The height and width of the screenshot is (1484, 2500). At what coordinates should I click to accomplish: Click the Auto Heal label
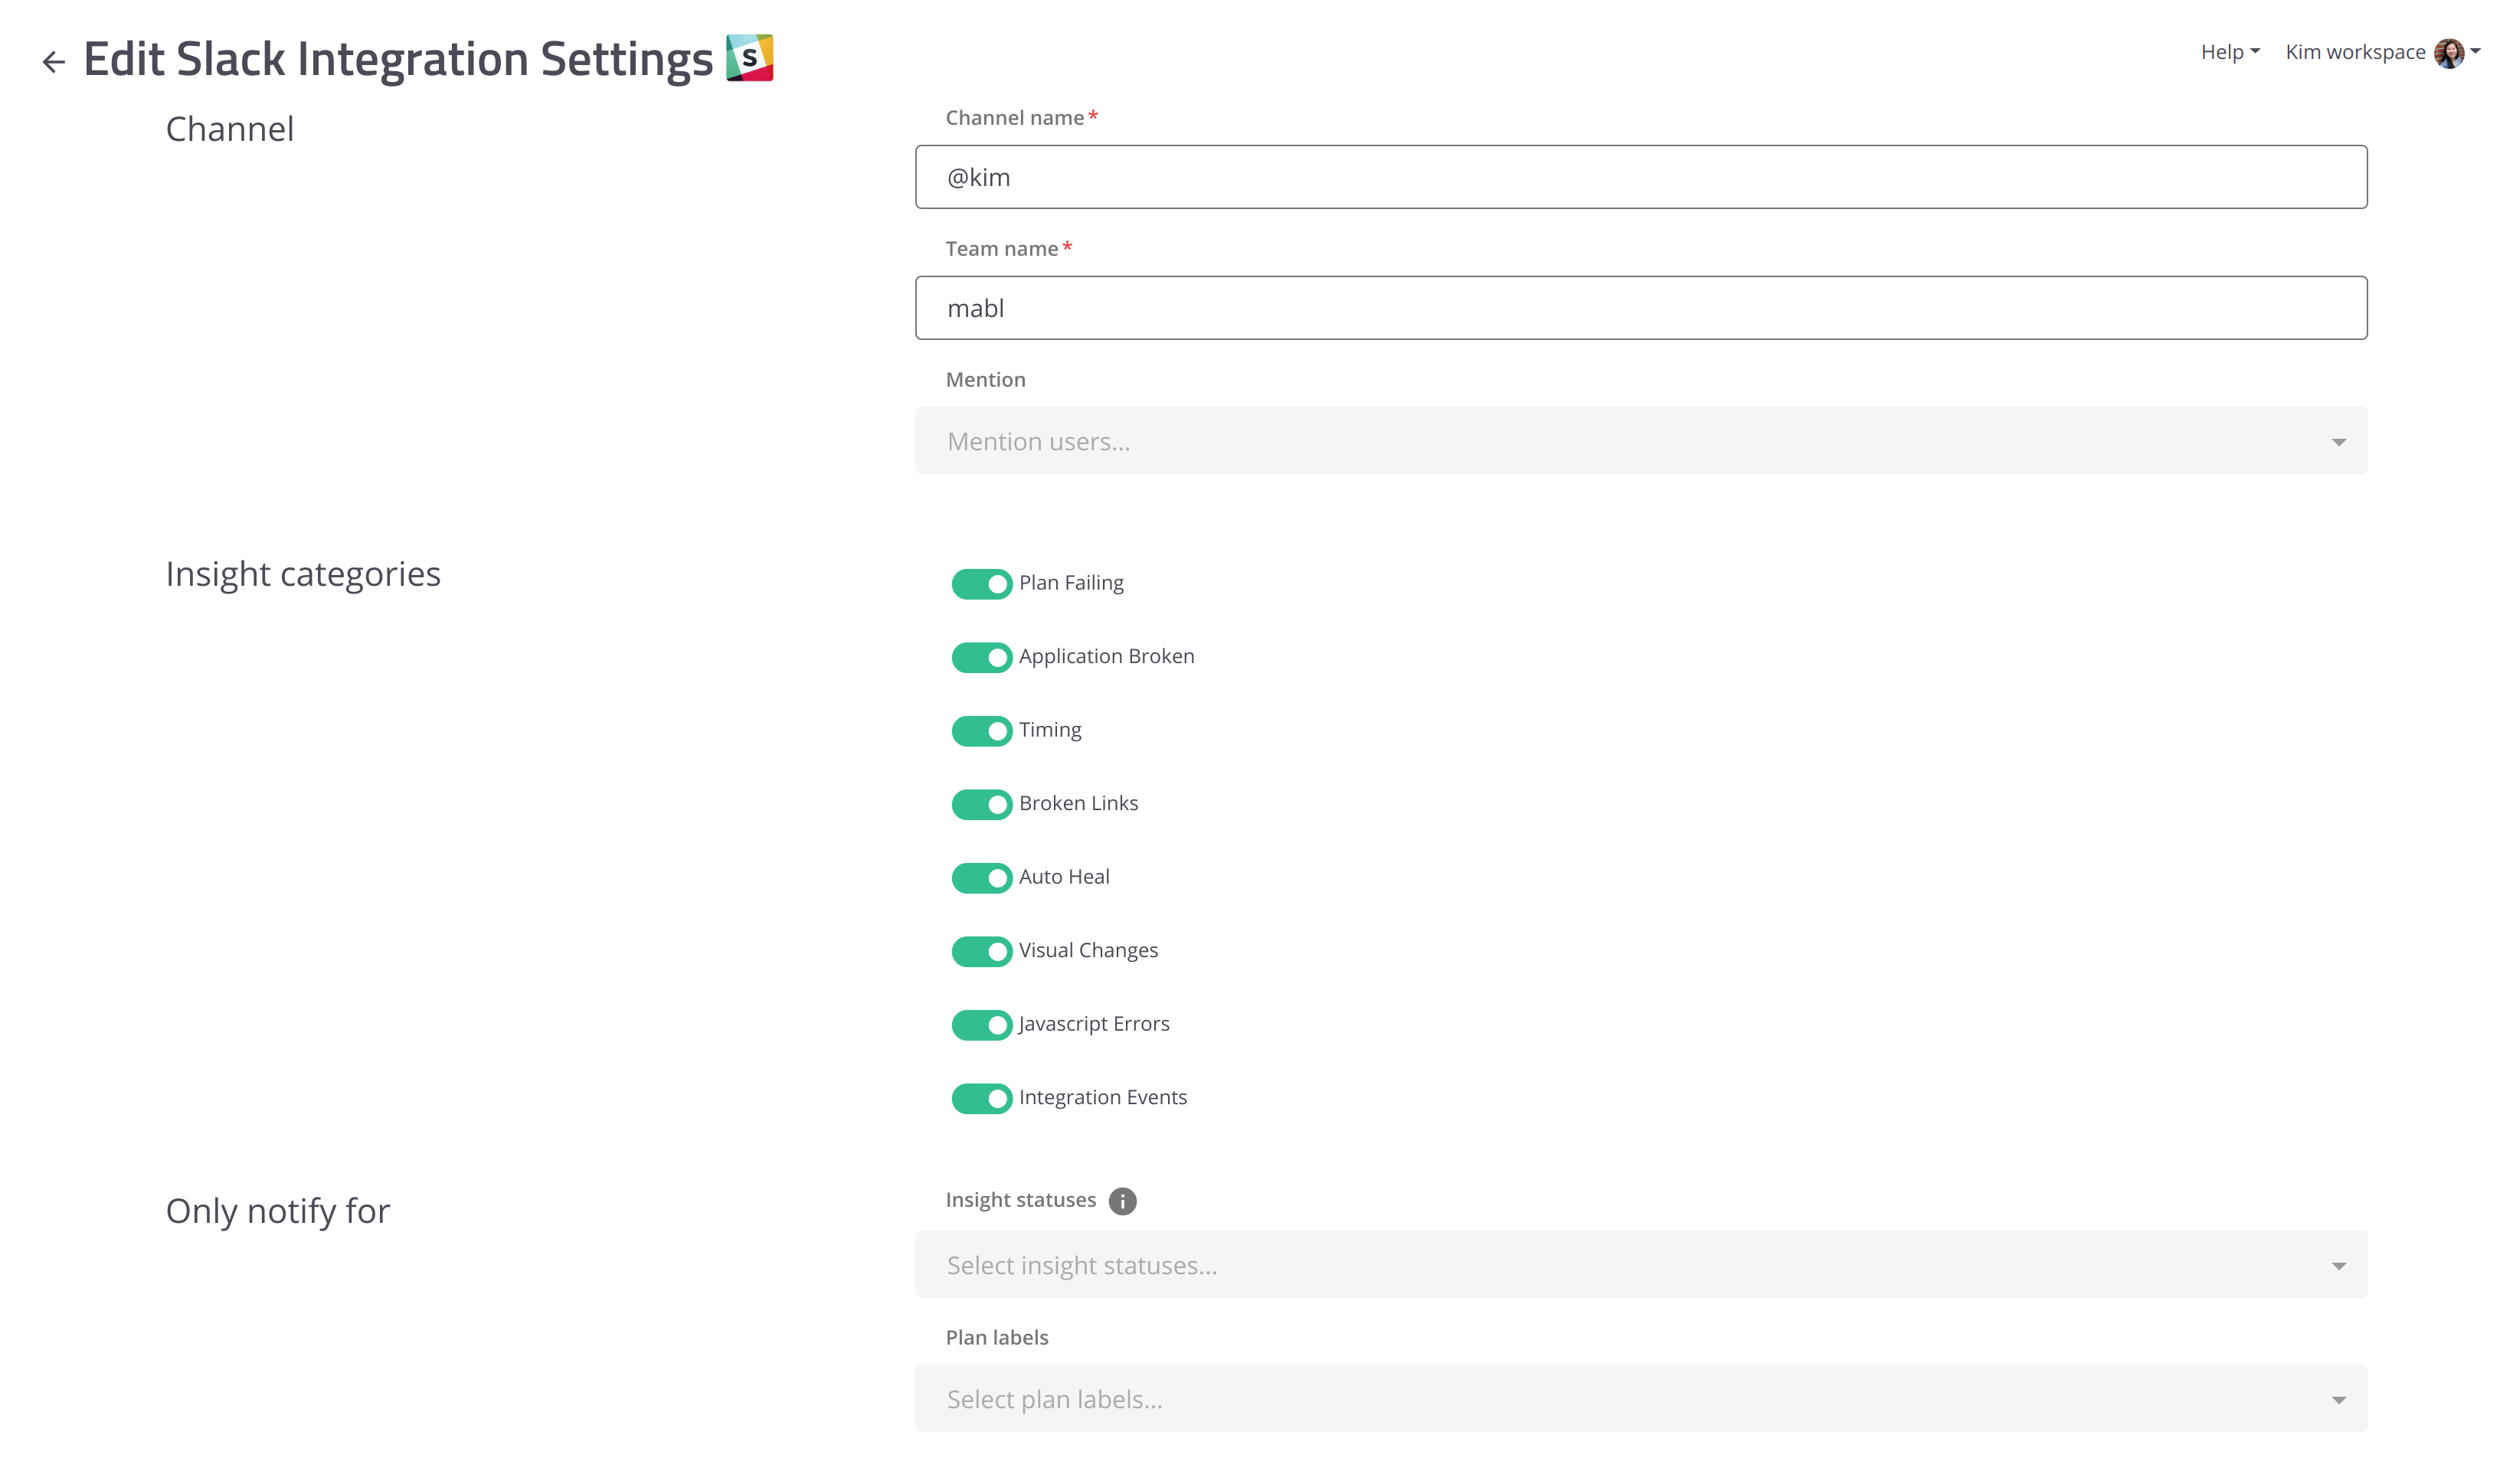(x=1064, y=877)
